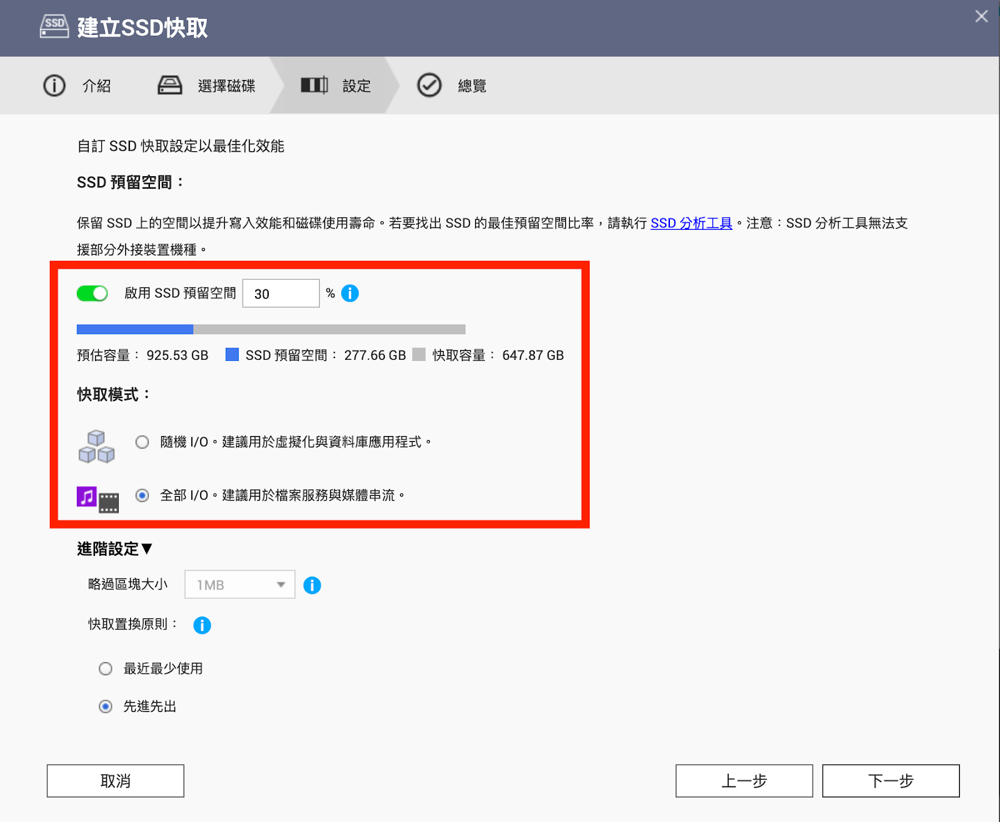Open the 略過區塊大小 1MB dropdown

point(240,585)
